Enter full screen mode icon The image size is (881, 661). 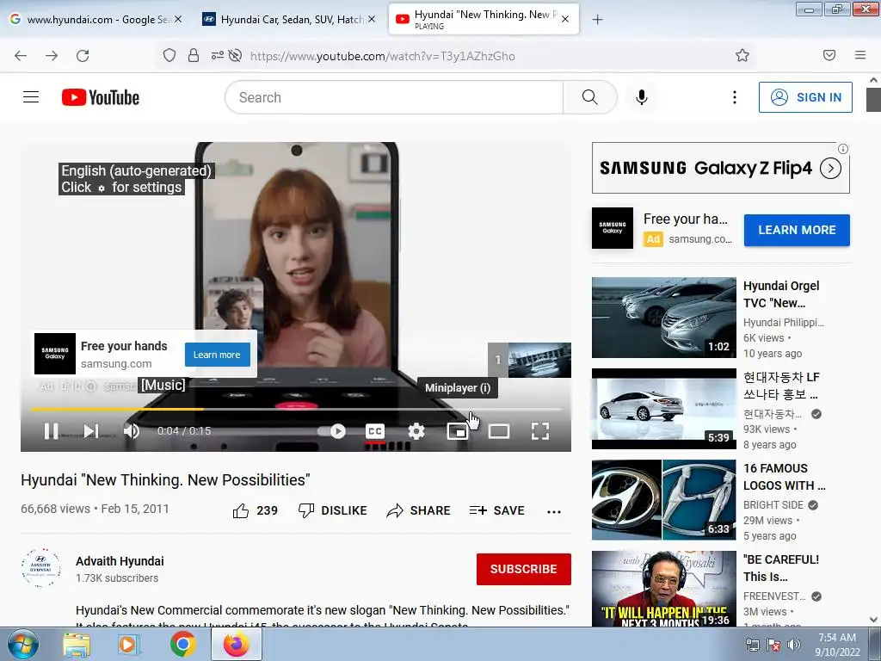pos(540,431)
